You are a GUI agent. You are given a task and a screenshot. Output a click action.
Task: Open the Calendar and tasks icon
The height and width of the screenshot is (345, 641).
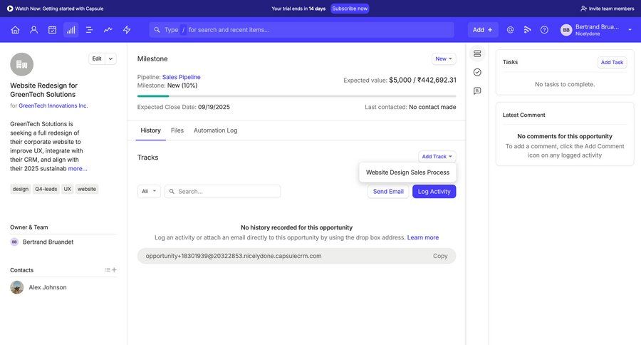52,30
